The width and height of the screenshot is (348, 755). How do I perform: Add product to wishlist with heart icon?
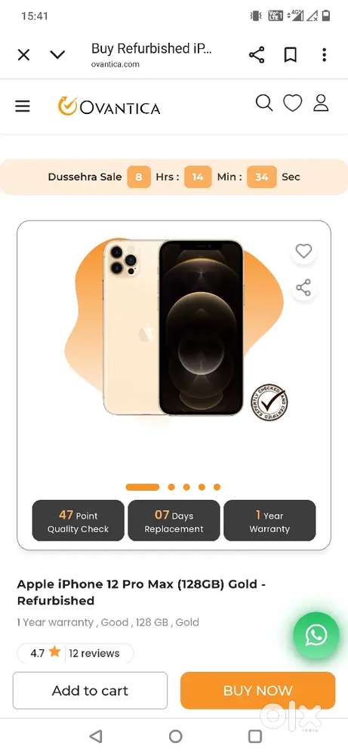303,251
